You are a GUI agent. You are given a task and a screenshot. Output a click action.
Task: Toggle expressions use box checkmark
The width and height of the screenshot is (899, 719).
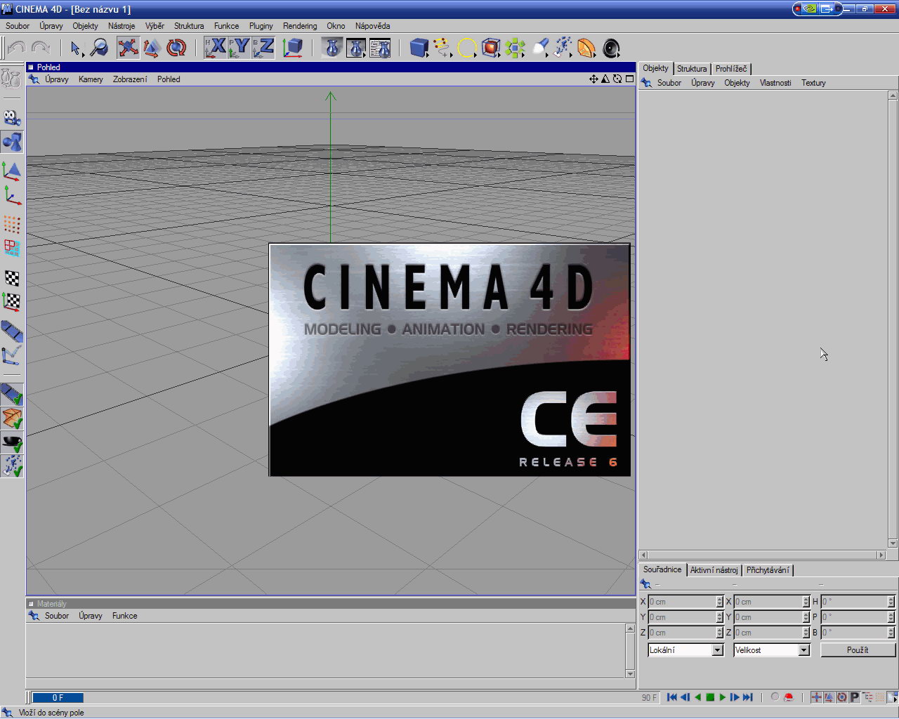12,419
